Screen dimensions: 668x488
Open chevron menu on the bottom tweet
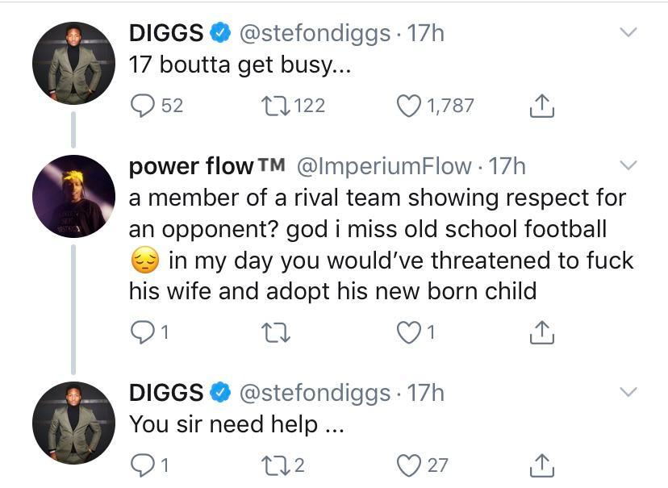point(628,390)
